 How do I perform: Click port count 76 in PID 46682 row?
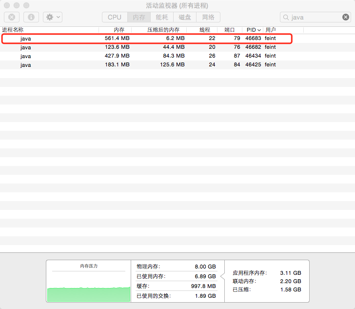(x=237, y=47)
